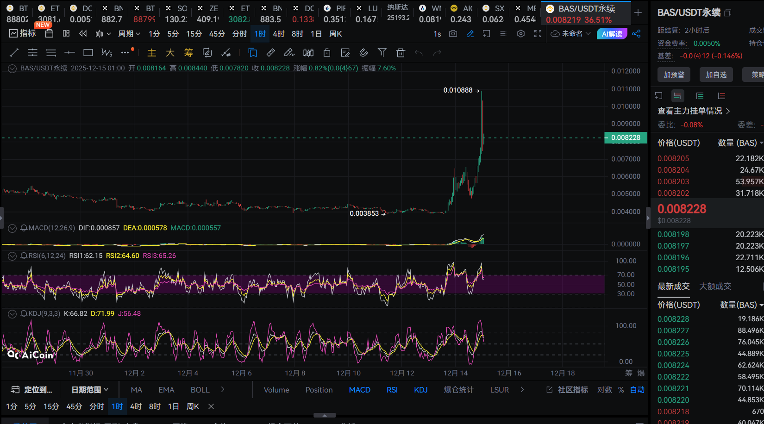
Task: Switch to the 4时 timeframe in top toolbar
Action: click(x=279, y=34)
